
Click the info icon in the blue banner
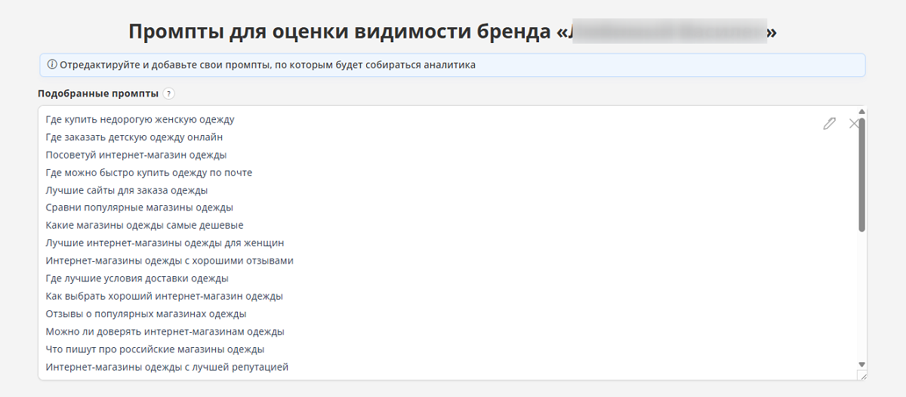click(52, 65)
